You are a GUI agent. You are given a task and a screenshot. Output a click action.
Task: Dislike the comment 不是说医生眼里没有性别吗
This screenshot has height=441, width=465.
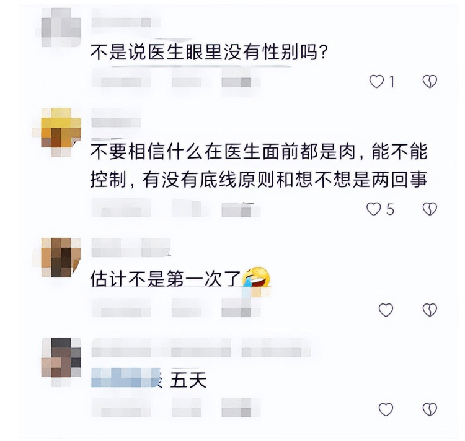(430, 81)
